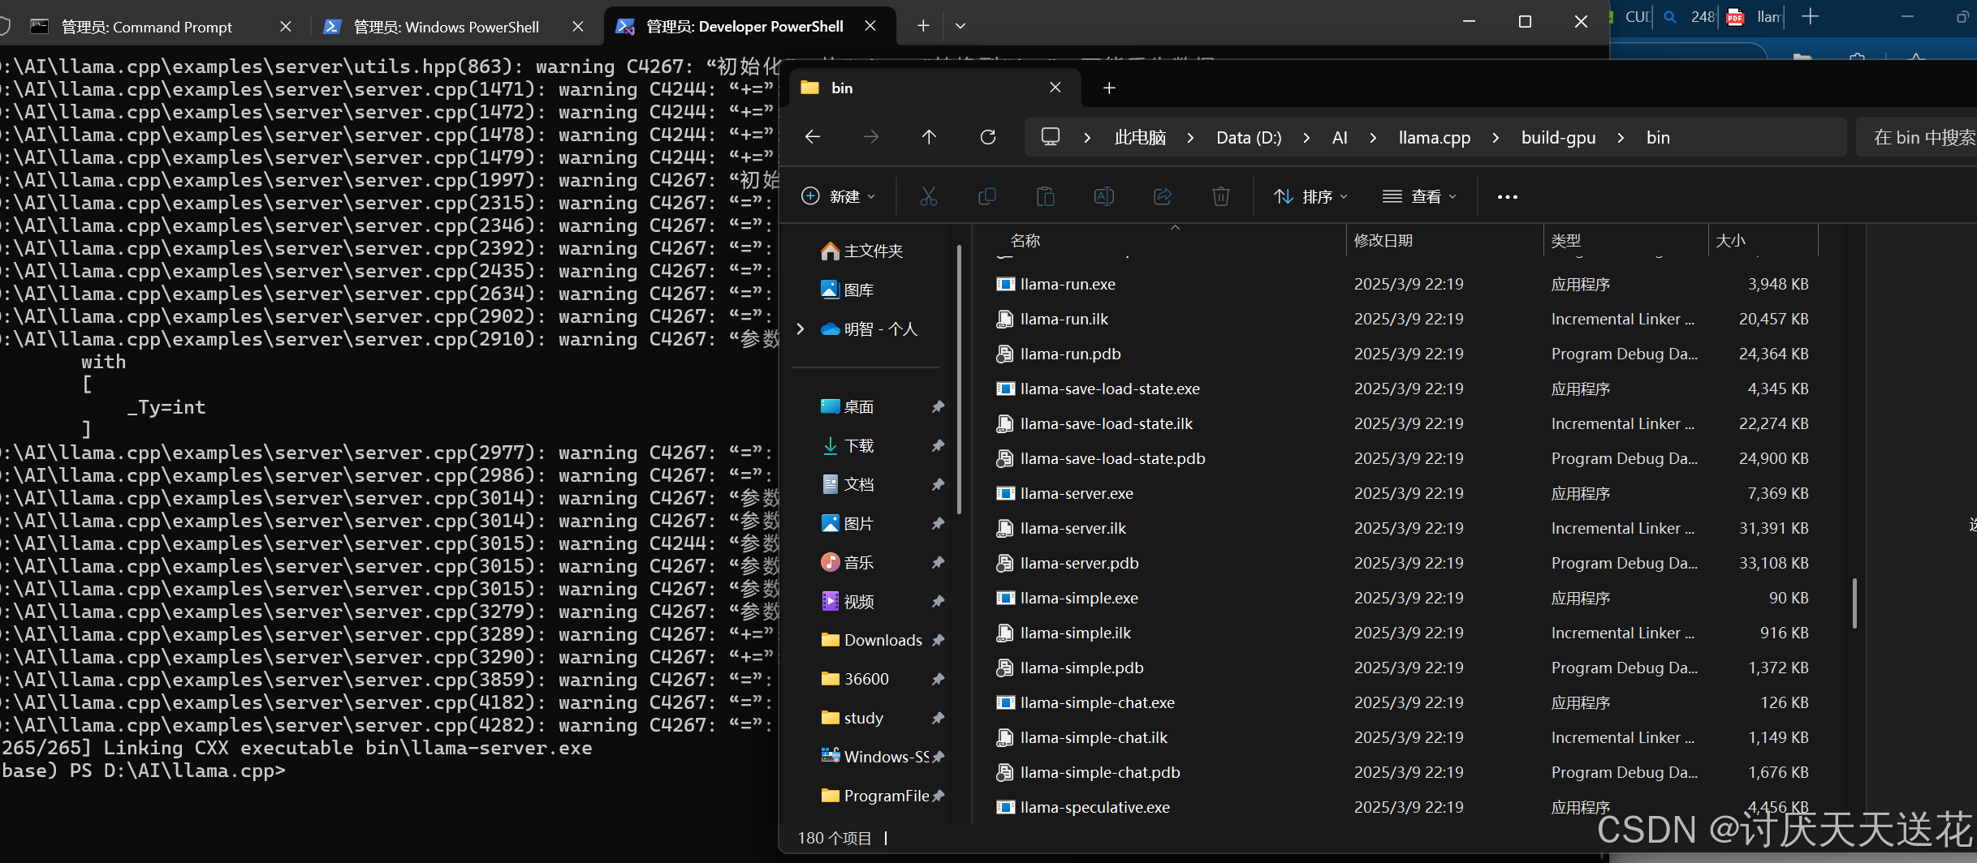Click the Delete trash icon in the toolbar
The width and height of the screenshot is (1977, 863).
pyautogui.click(x=1221, y=196)
